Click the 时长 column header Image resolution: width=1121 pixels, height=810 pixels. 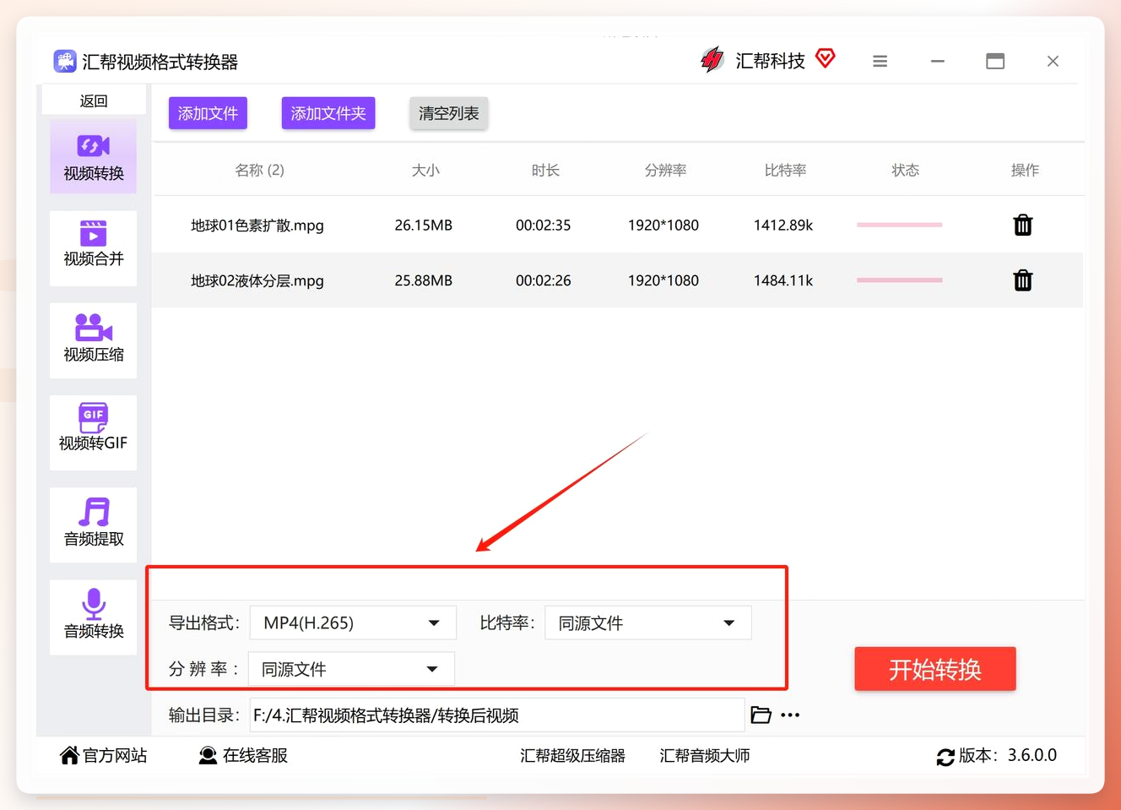(x=545, y=170)
